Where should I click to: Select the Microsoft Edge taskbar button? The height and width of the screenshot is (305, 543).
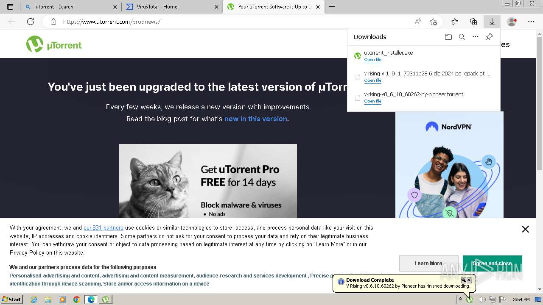pos(91,299)
